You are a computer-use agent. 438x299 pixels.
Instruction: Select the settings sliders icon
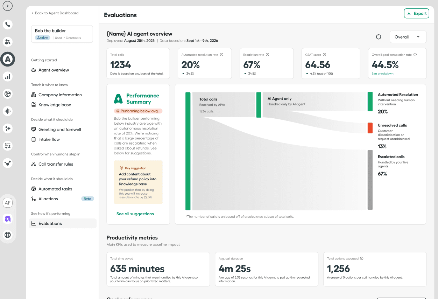coord(8,146)
